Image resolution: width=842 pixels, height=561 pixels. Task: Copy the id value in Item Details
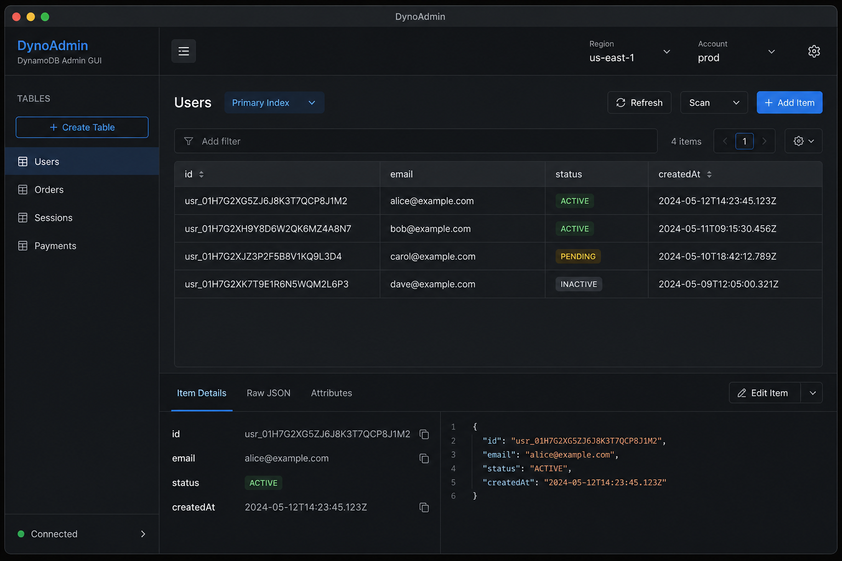pos(424,434)
